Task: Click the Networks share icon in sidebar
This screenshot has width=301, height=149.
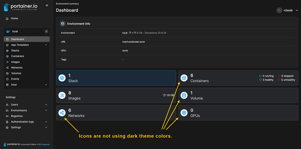Action: [x=7, y=67]
